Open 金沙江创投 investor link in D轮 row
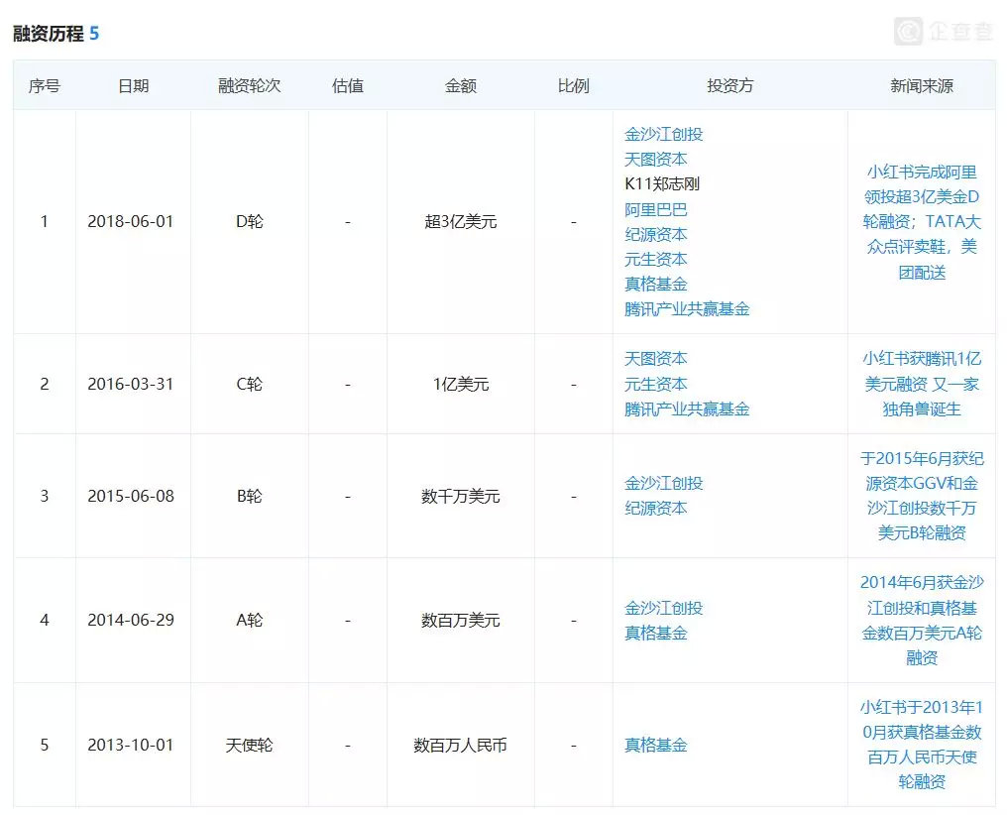Image resolution: width=1007 pixels, height=815 pixels. point(667,134)
